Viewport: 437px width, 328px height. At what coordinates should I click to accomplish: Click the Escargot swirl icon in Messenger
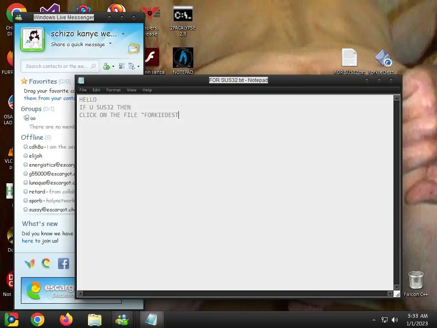46,263
